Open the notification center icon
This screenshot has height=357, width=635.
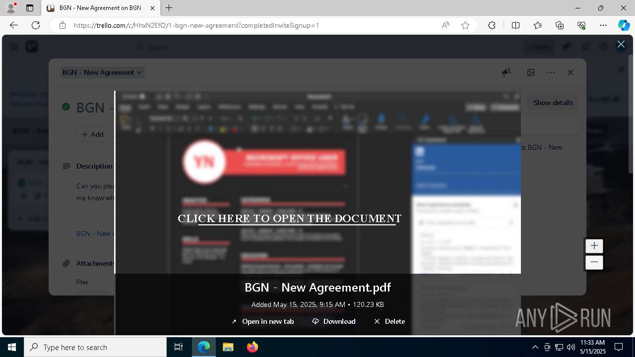point(619,347)
